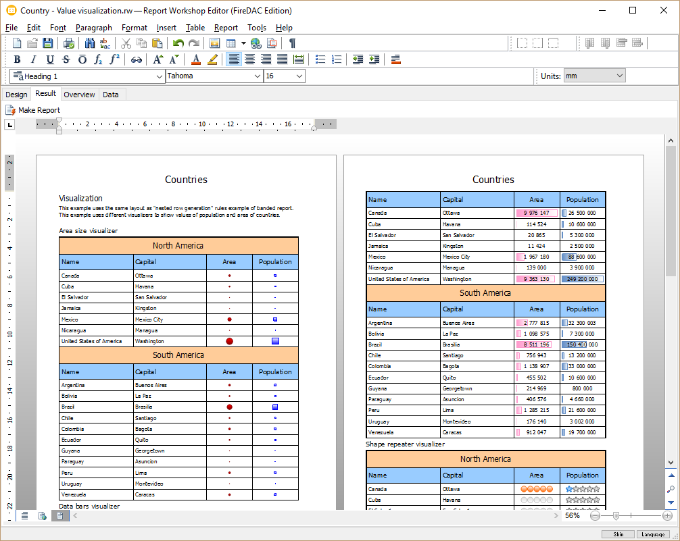
Task: Click the Make Report icon
Action: click(x=11, y=110)
